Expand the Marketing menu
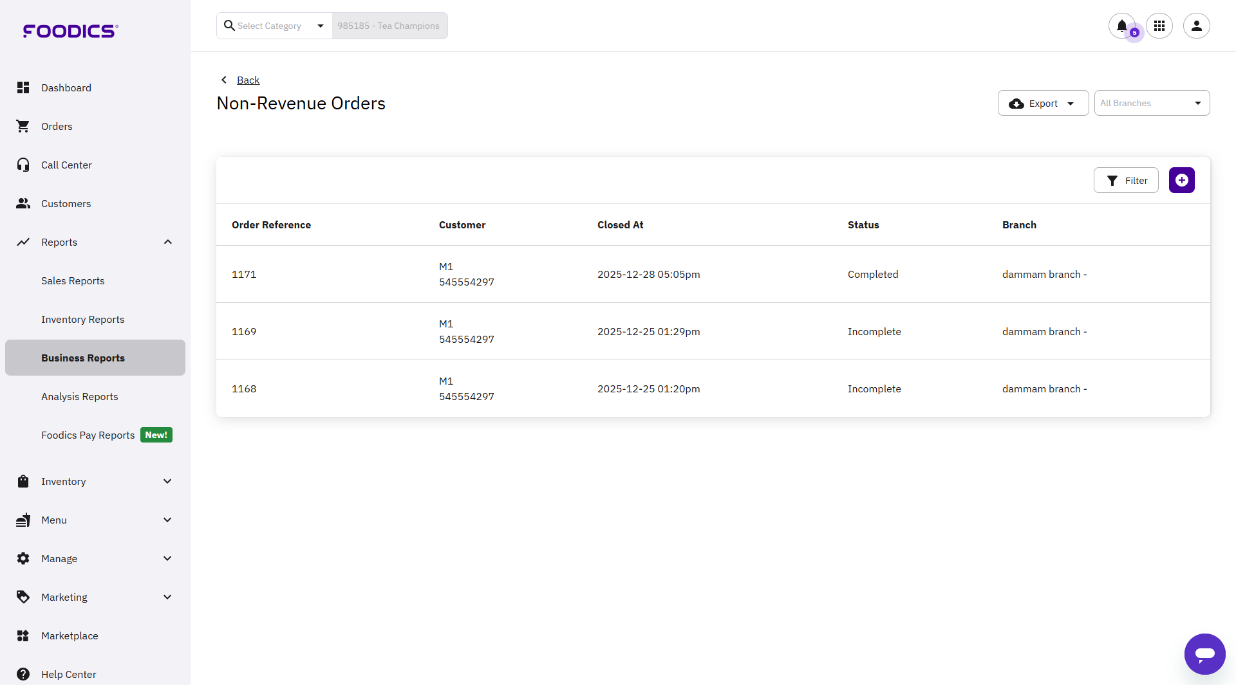 tap(167, 598)
